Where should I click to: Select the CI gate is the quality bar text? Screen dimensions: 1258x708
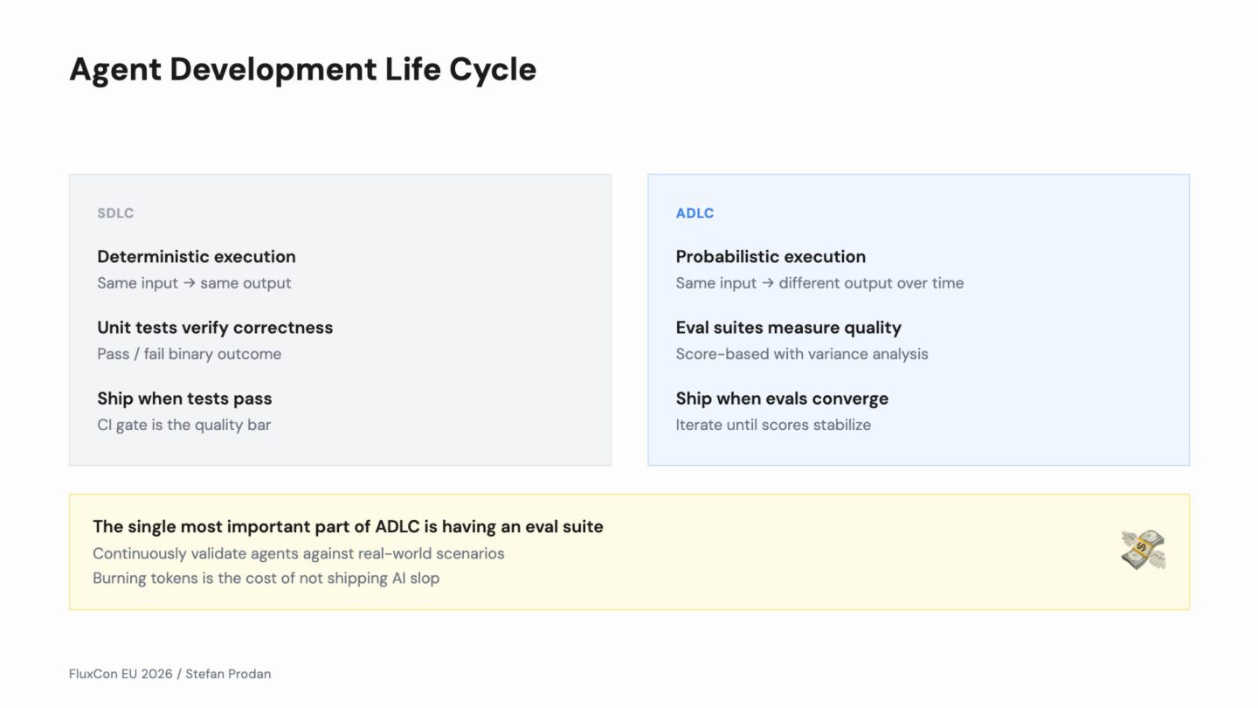tap(183, 425)
